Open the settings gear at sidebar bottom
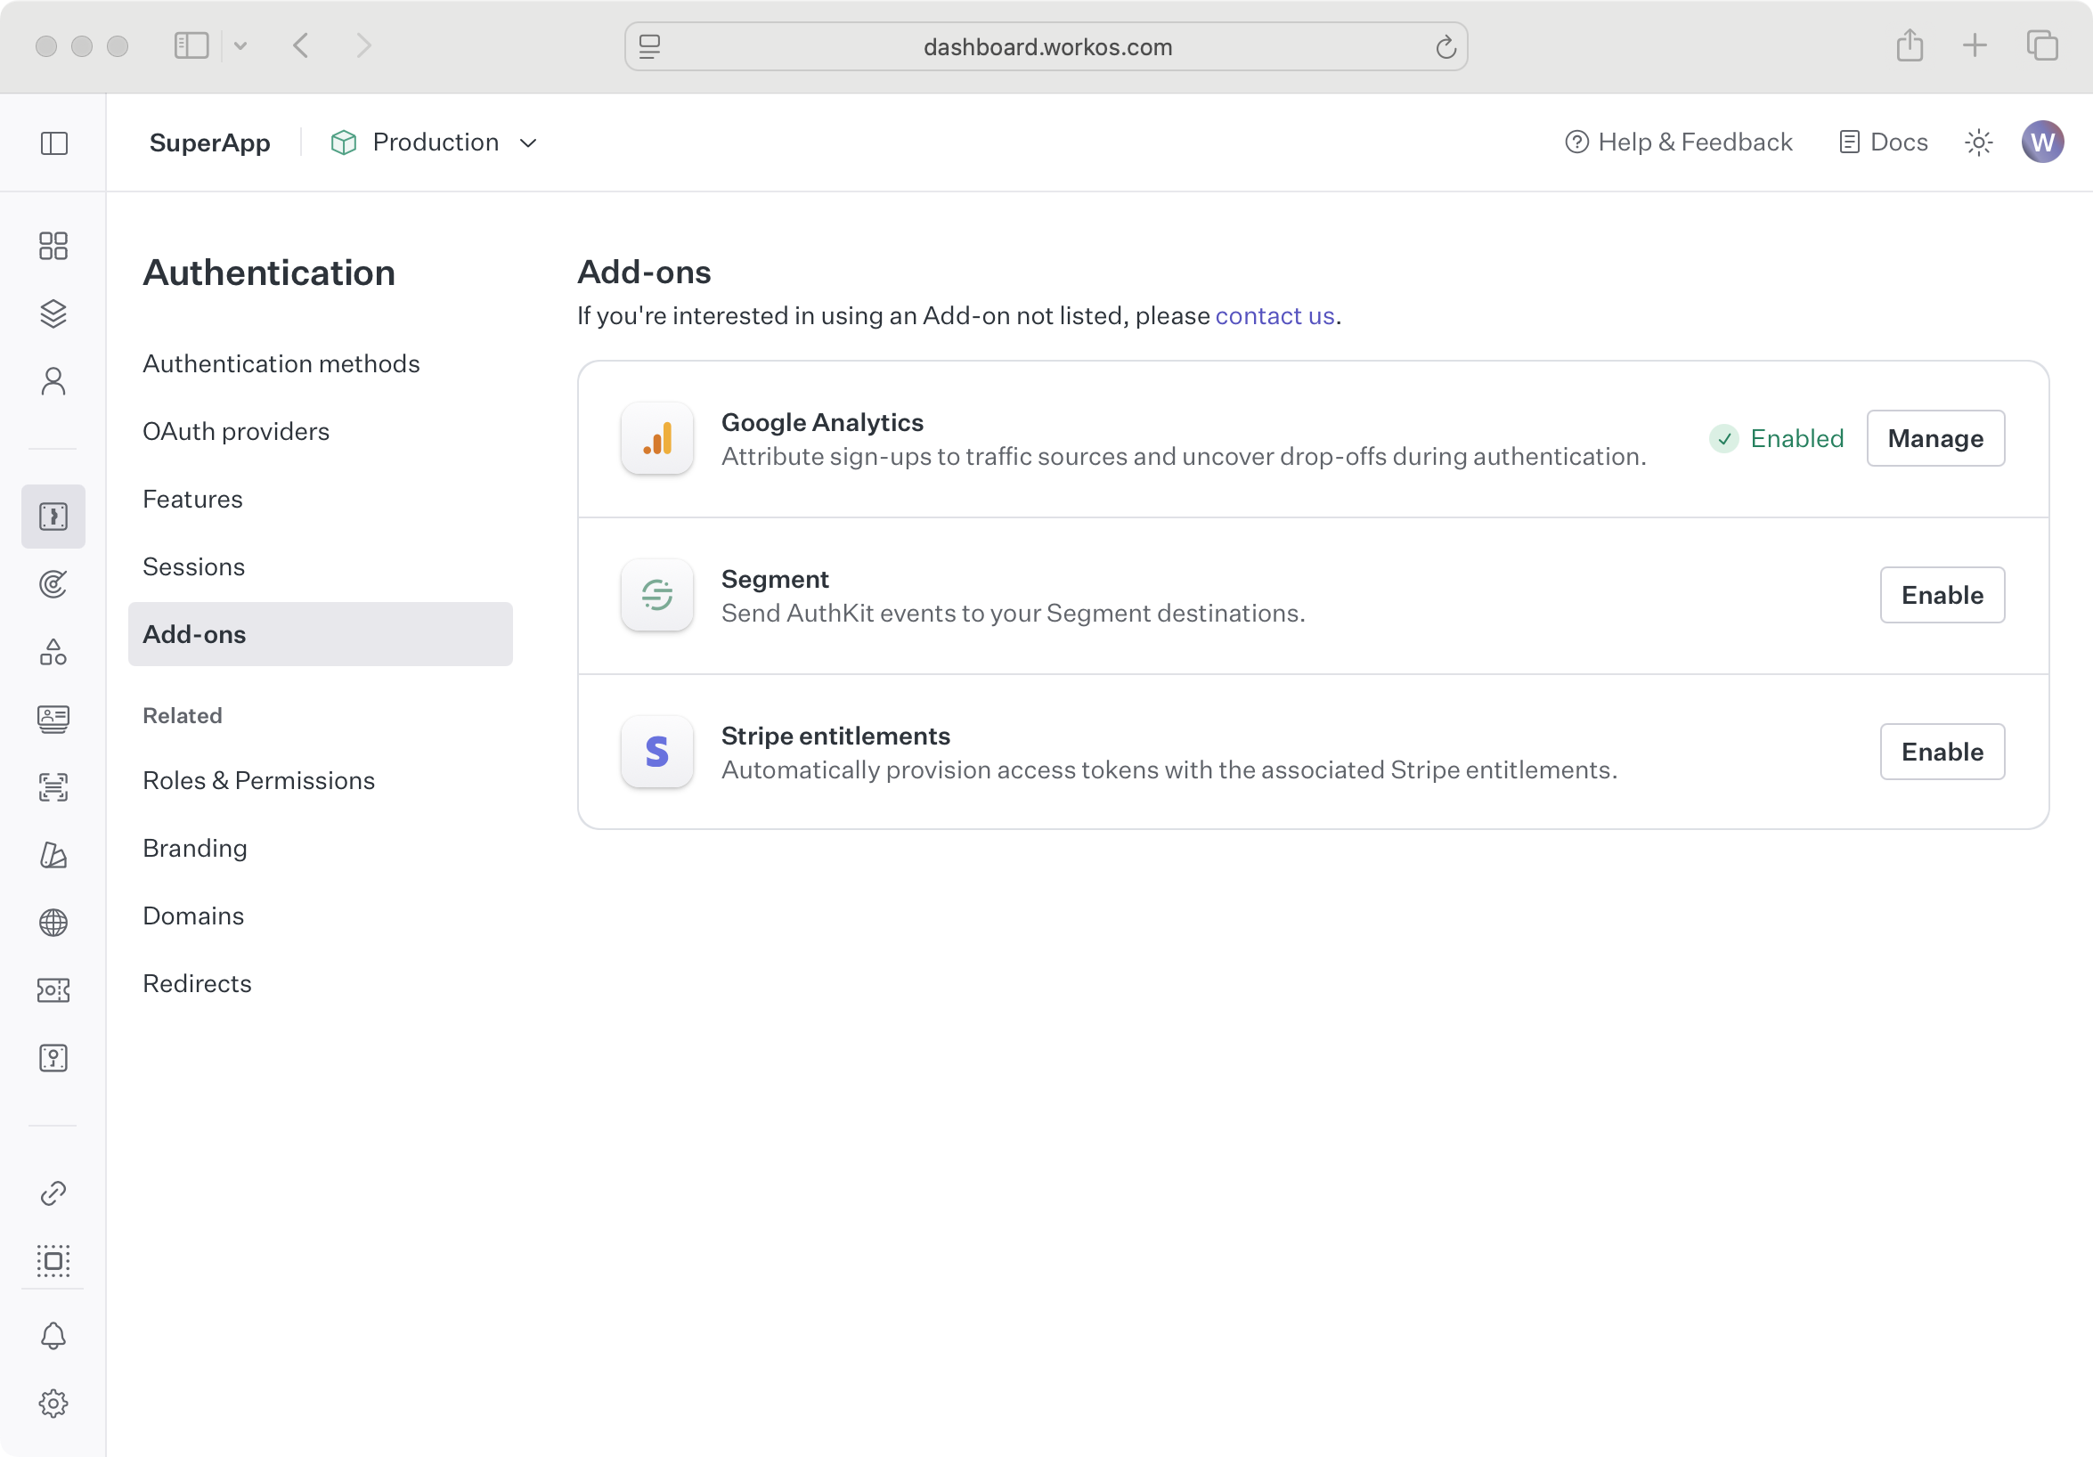Image resolution: width=2093 pixels, height=1457 pixels. click(x=53, y=1404)
